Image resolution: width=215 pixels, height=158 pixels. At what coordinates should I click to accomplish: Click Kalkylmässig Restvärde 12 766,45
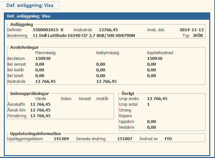(106, 82)
